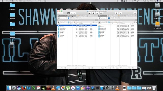Sort left panel by modified column
This screenshot has width=163, height=91.
click(x=84, y=24)
